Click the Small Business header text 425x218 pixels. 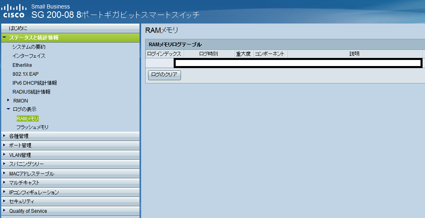pos(50,6)
